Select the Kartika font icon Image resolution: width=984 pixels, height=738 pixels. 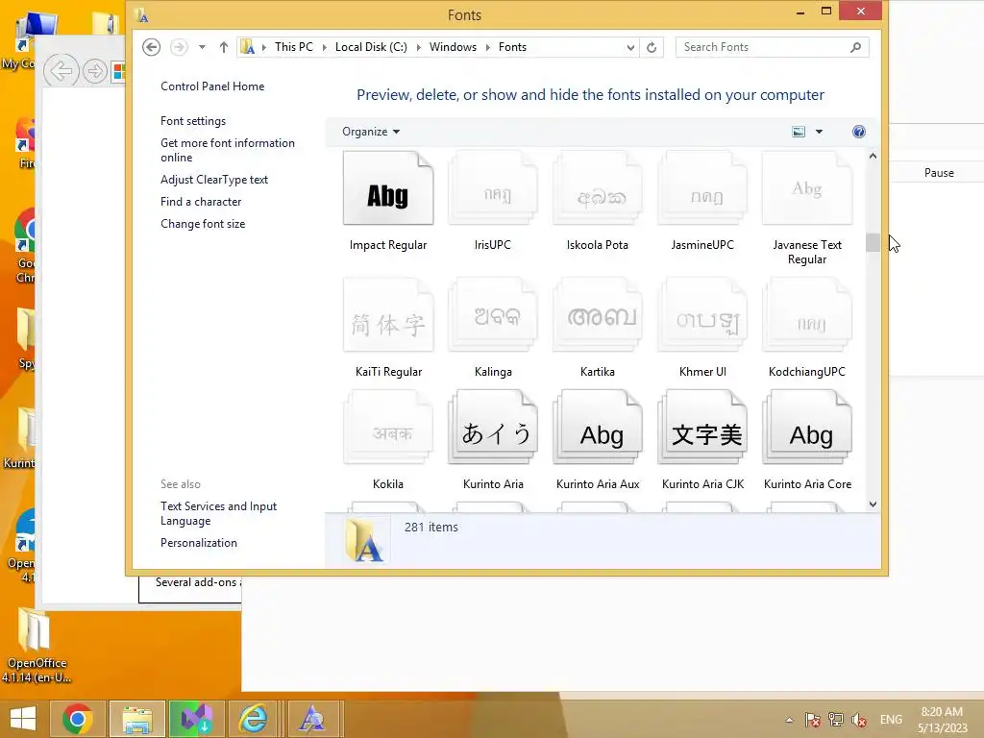[x=598, y=315]
